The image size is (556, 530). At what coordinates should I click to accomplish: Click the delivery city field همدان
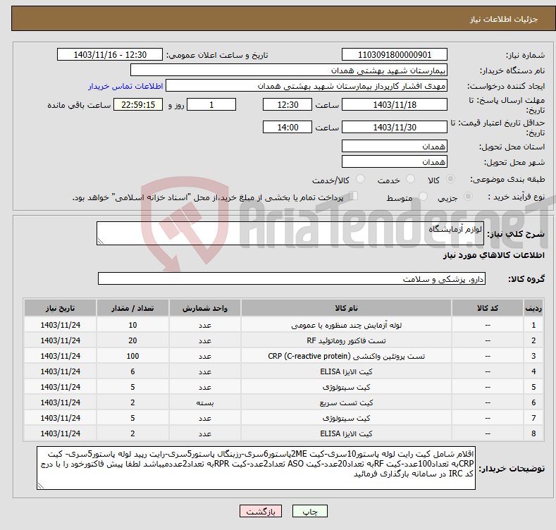[x=395, y=162]
